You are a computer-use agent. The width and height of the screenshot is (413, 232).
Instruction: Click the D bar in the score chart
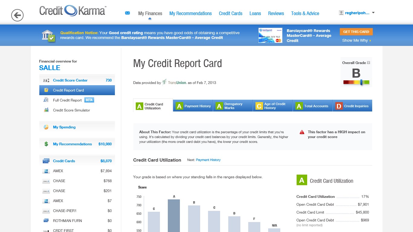pyautogui.click(x=234, y=224)
